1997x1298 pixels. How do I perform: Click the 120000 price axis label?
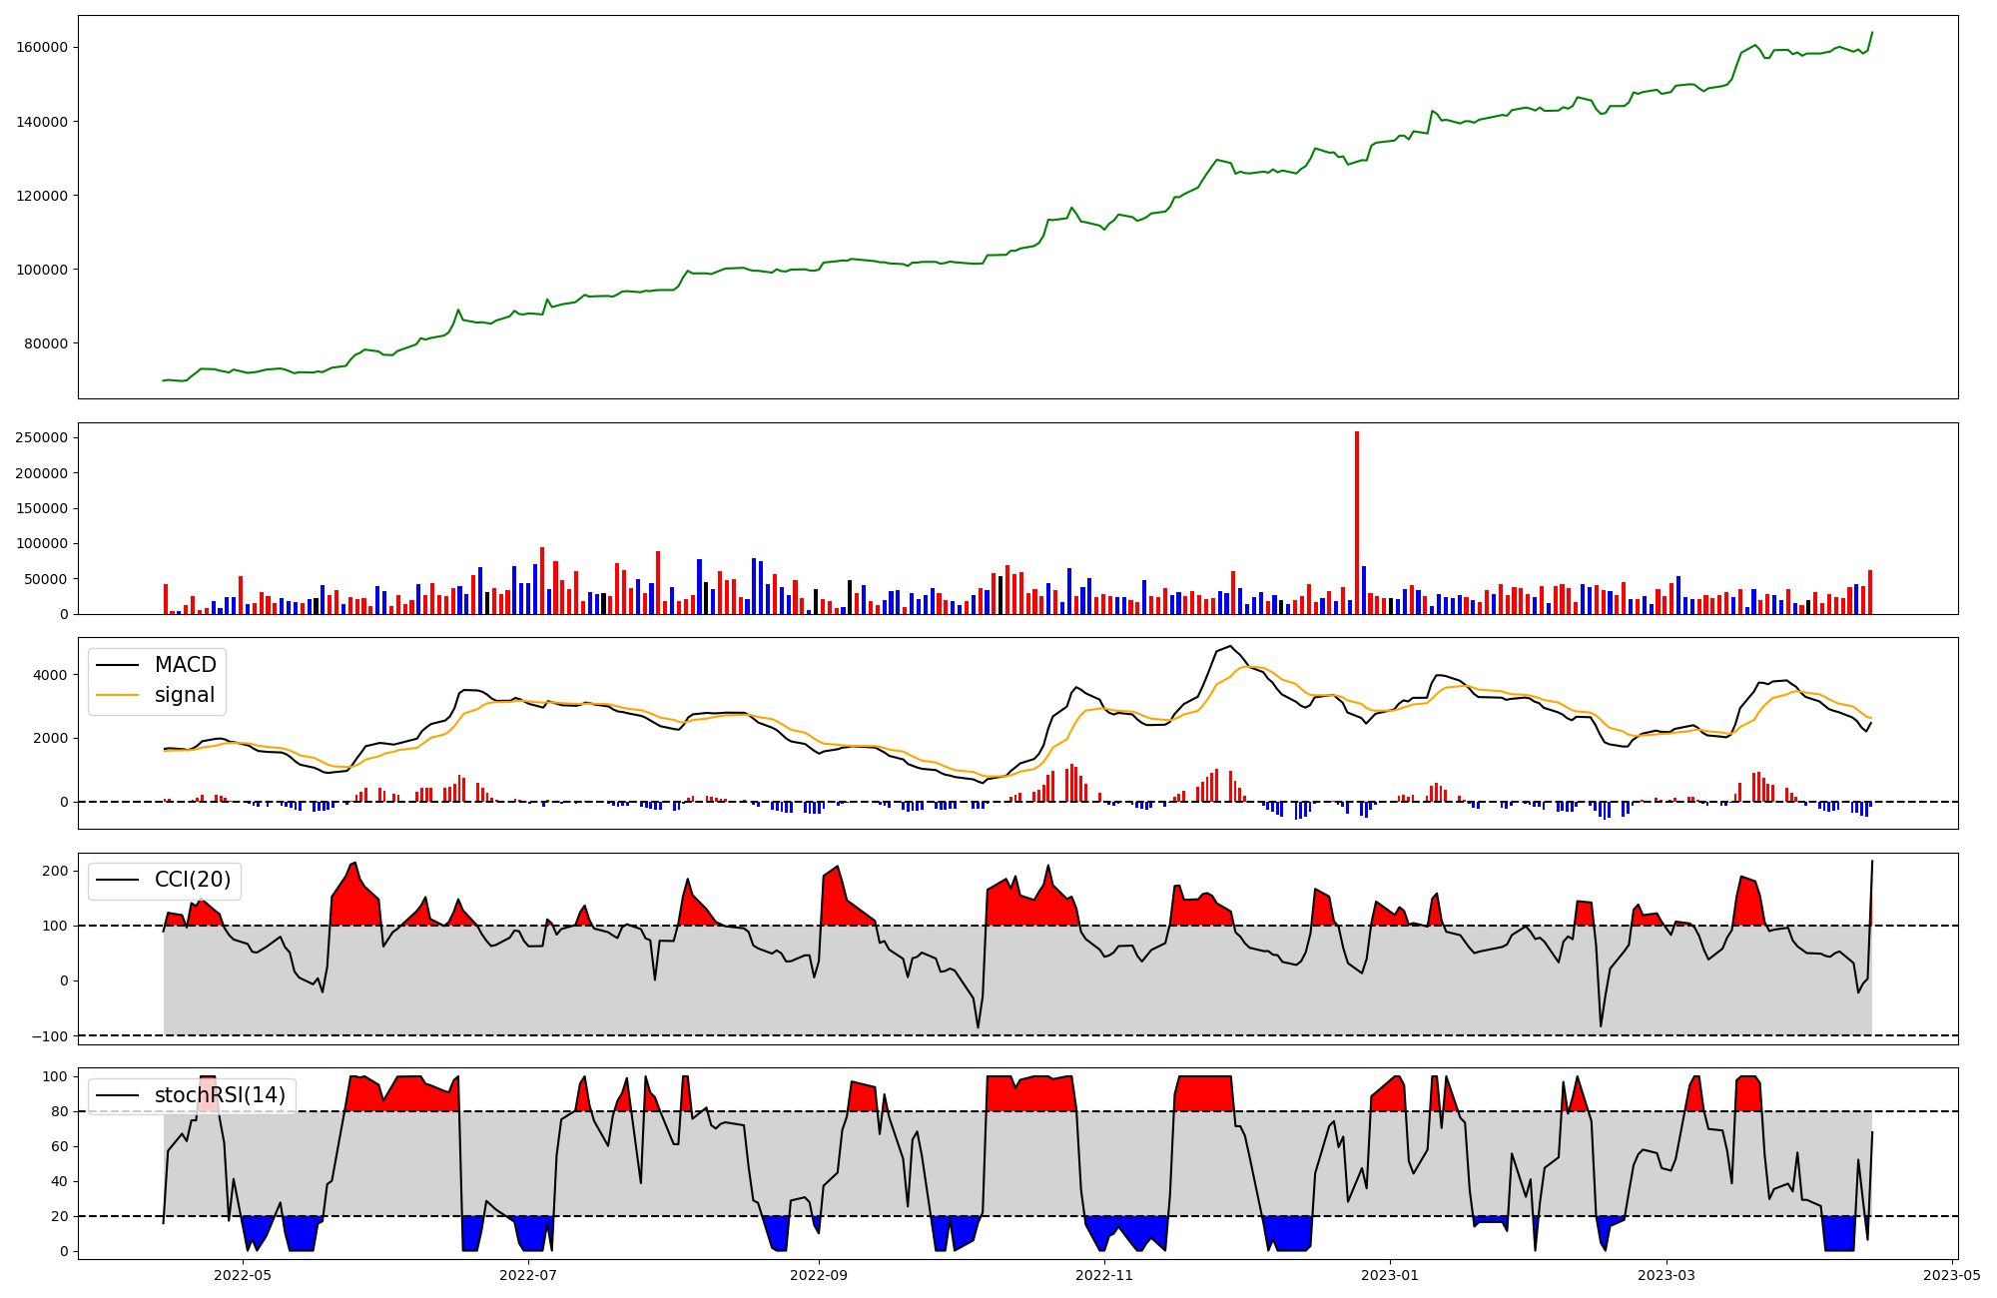(x=42, y=196)
